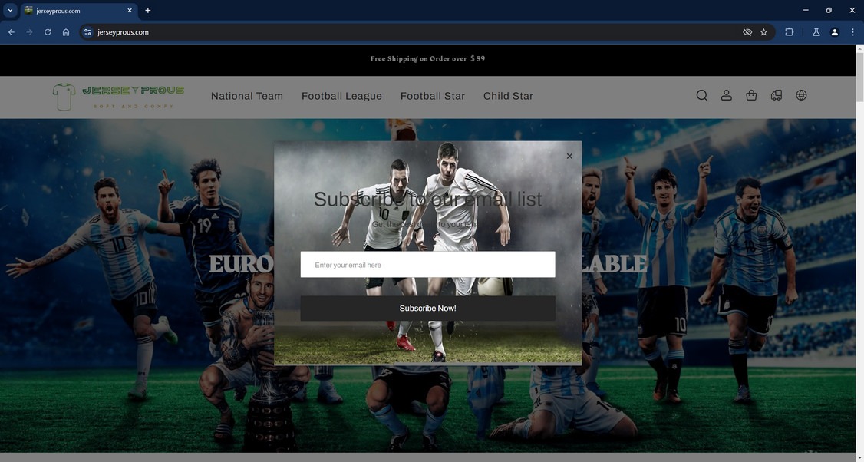
Task: Open the Football Star menu
Action: tap(433, 96)
